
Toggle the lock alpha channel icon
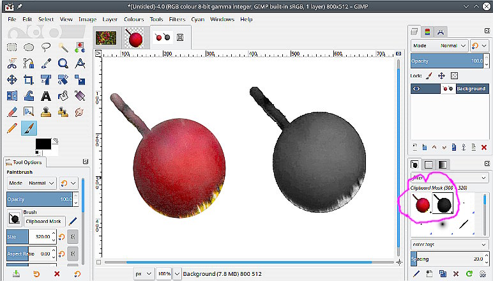pyautogui.click(x=453, y=75)
